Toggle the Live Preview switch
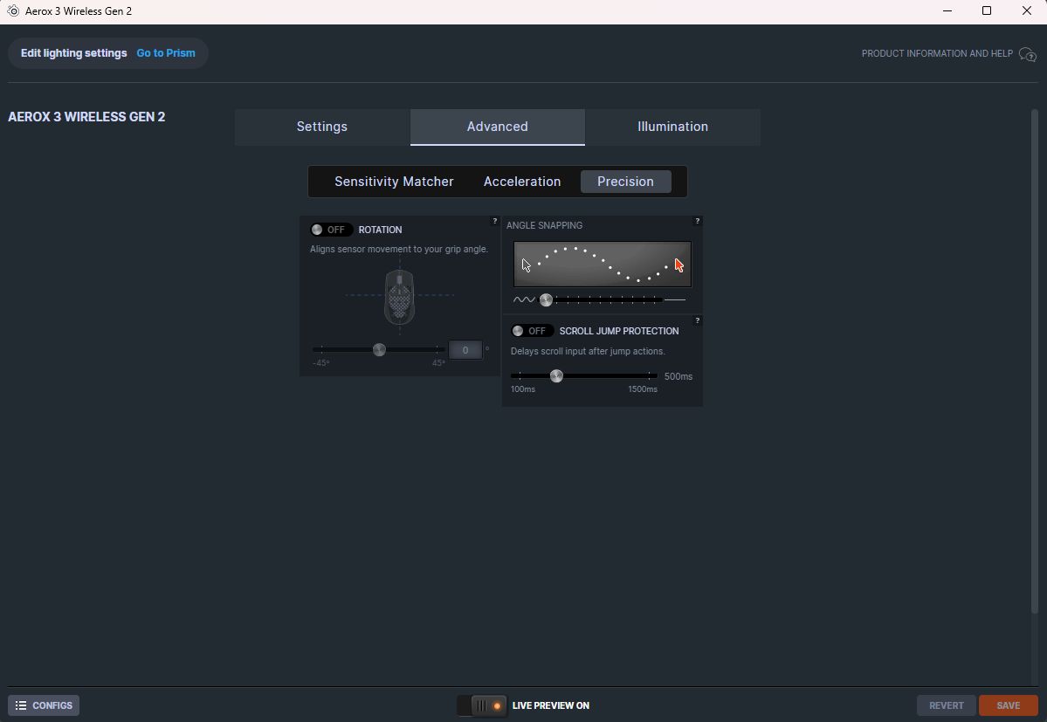 [481, 705]
